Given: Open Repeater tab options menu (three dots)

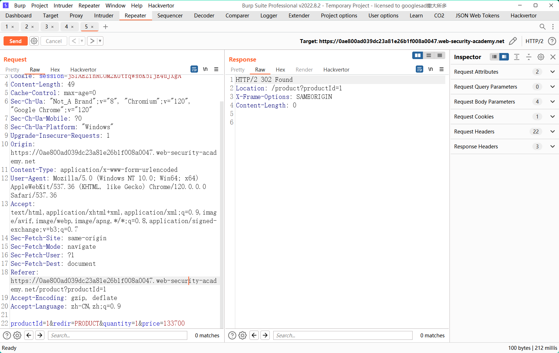Looking at the screenshot, I should point(553,27).
